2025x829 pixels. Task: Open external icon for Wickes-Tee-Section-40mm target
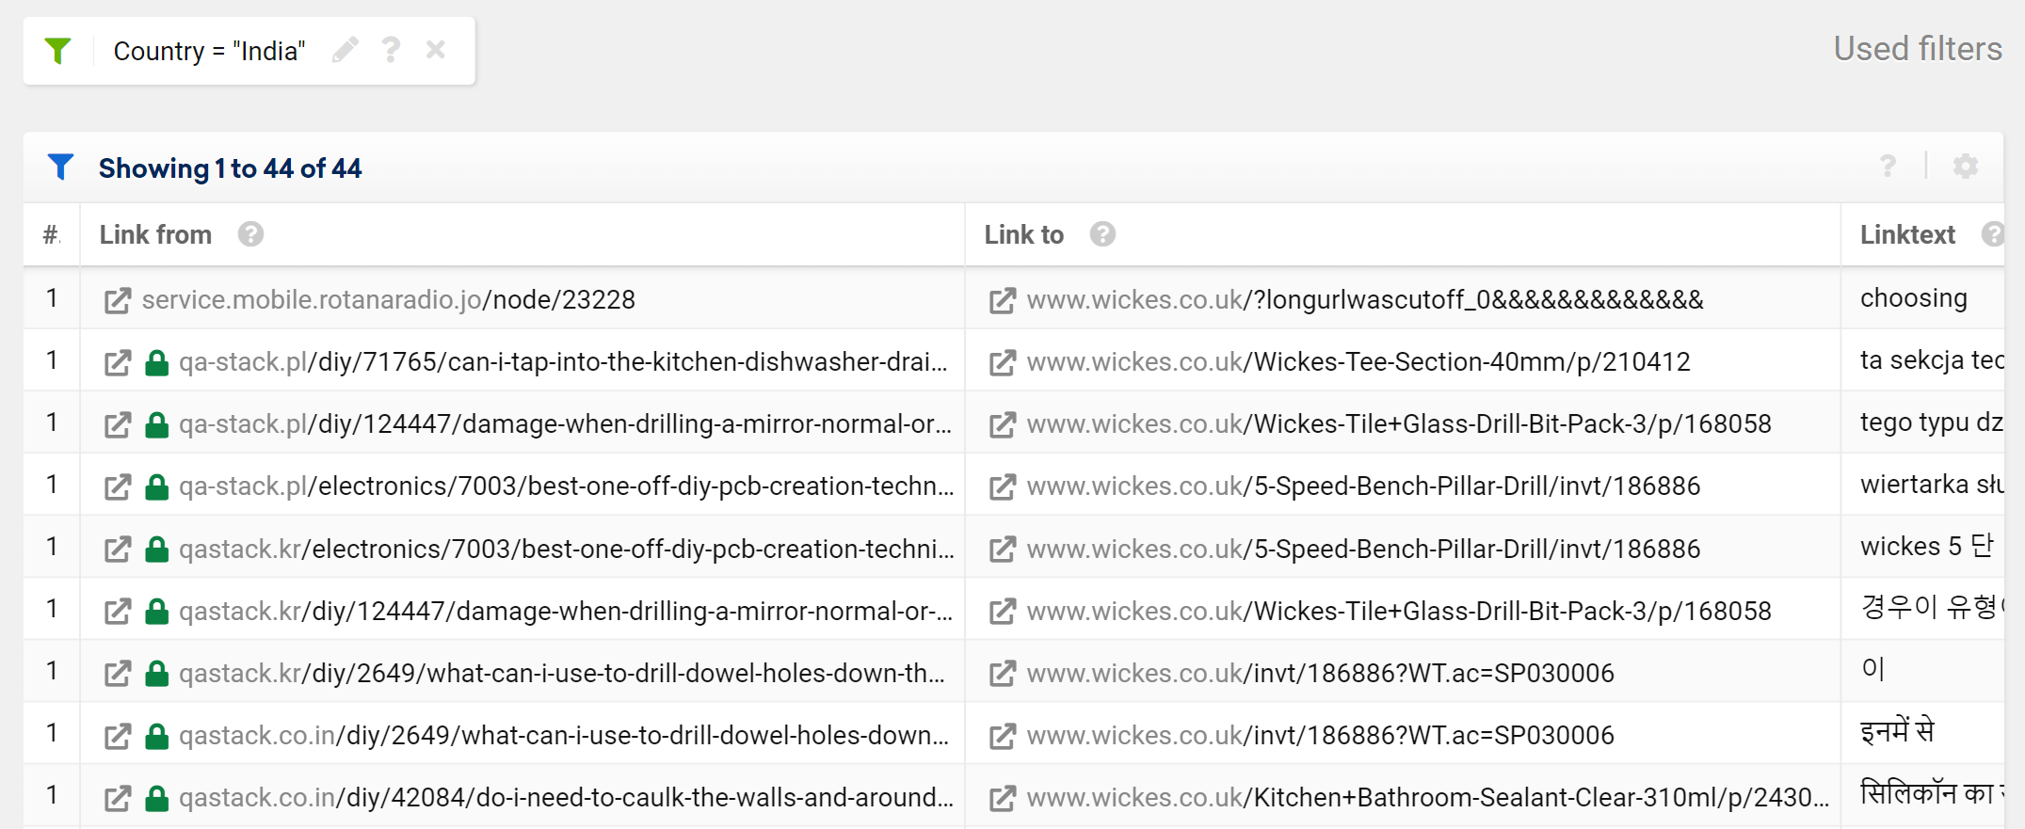tap(1003, 363)
